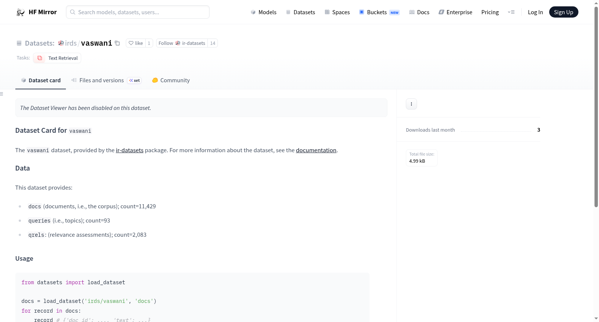599x322 pixels.
Task: Open the documentation link
Action: (x=316, y=150)
